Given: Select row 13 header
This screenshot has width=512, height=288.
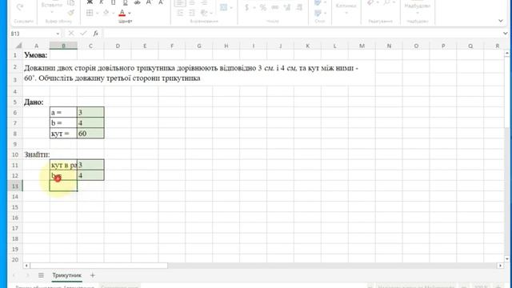Looking at the screenshot, I should [x=15, y=186].
